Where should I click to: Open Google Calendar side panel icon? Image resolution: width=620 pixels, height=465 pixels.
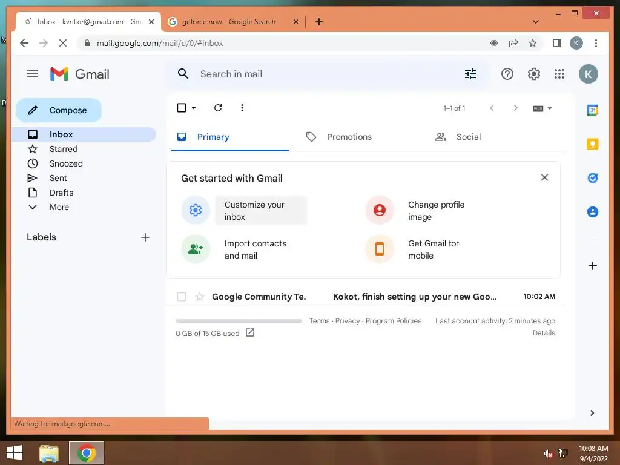[592, 110]
